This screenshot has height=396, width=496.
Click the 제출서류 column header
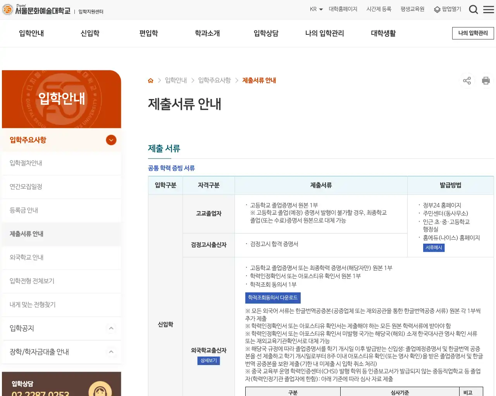point(321,185)
